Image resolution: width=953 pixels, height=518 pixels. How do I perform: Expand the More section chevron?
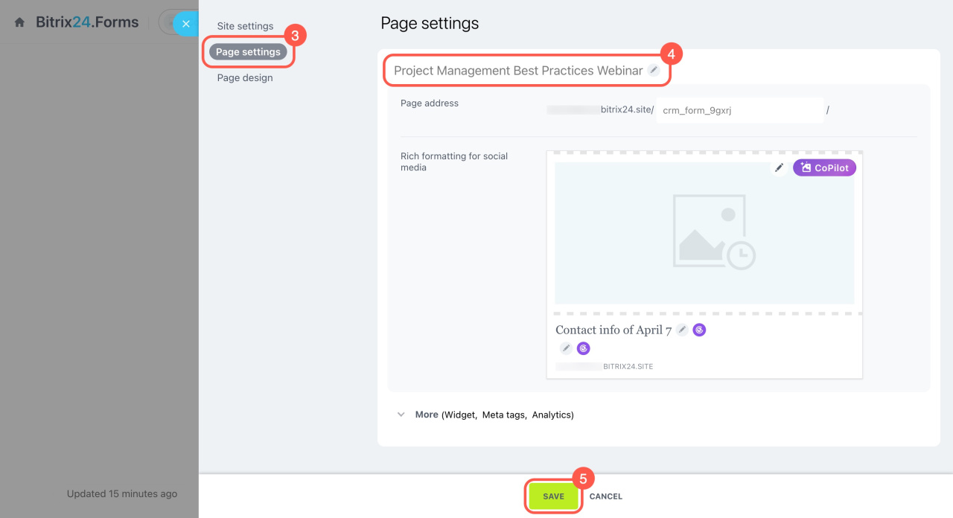(401, 415)
